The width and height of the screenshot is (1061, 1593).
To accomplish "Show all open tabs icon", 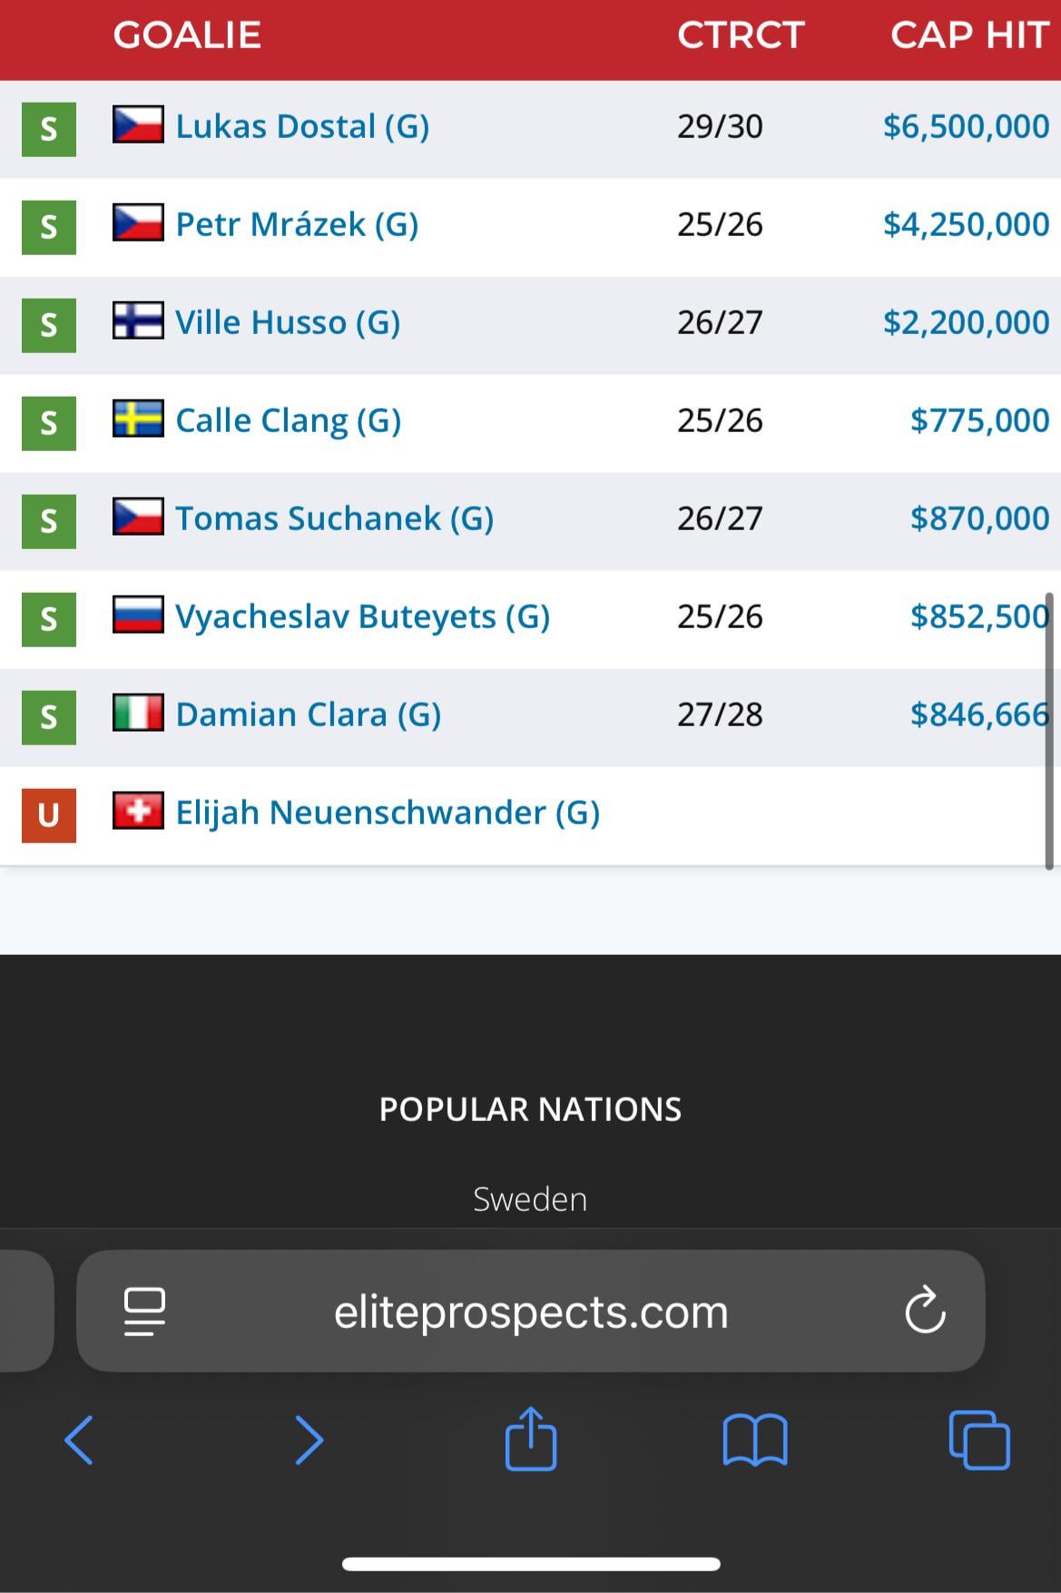I will [978, 1440].
